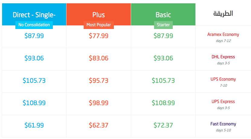The height and width of the screenshot is (139, 251).
Task: Click the Most Popular badge
Action: click(98, 25)
